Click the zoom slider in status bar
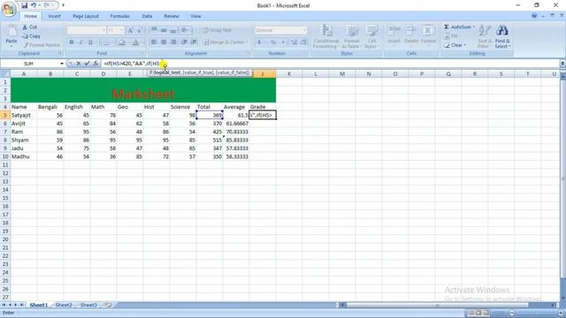The height and width of the screenshot is (318, 566). point(536,313)
